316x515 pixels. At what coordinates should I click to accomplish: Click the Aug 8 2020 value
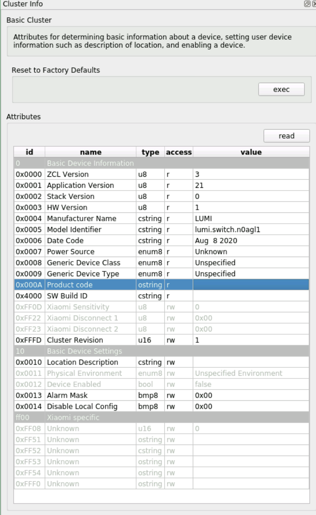tap(251, 241)
